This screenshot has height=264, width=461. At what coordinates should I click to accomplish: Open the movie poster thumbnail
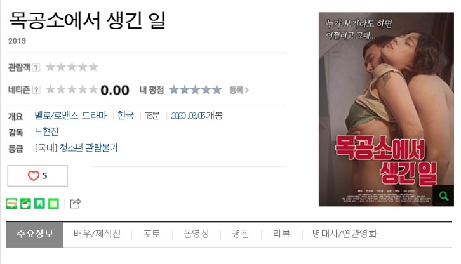tap(386, 109)
